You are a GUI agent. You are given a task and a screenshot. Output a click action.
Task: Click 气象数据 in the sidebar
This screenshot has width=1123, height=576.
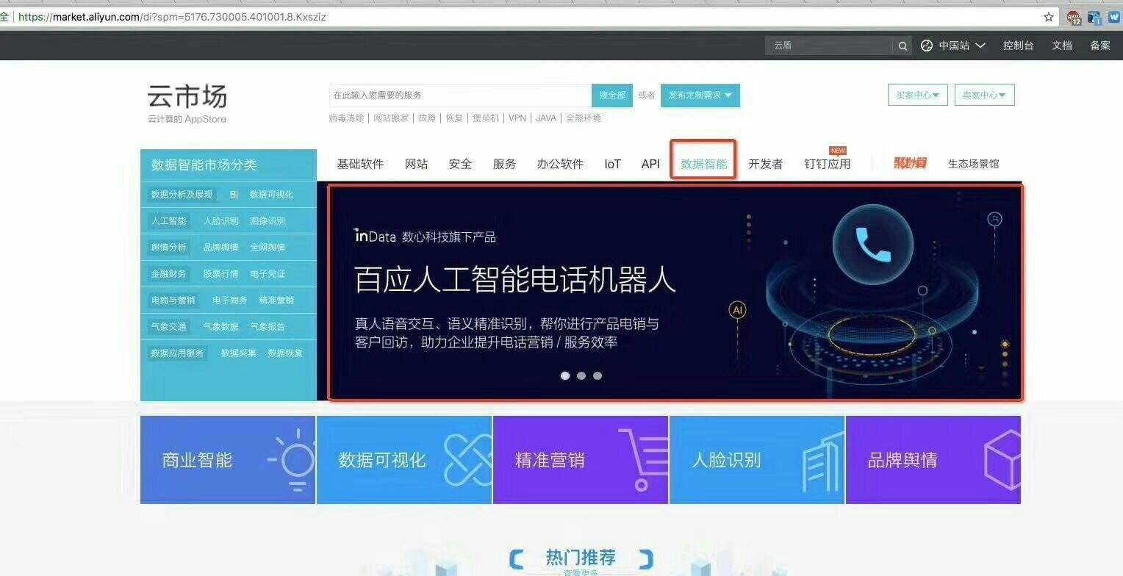tap(220, 327)
